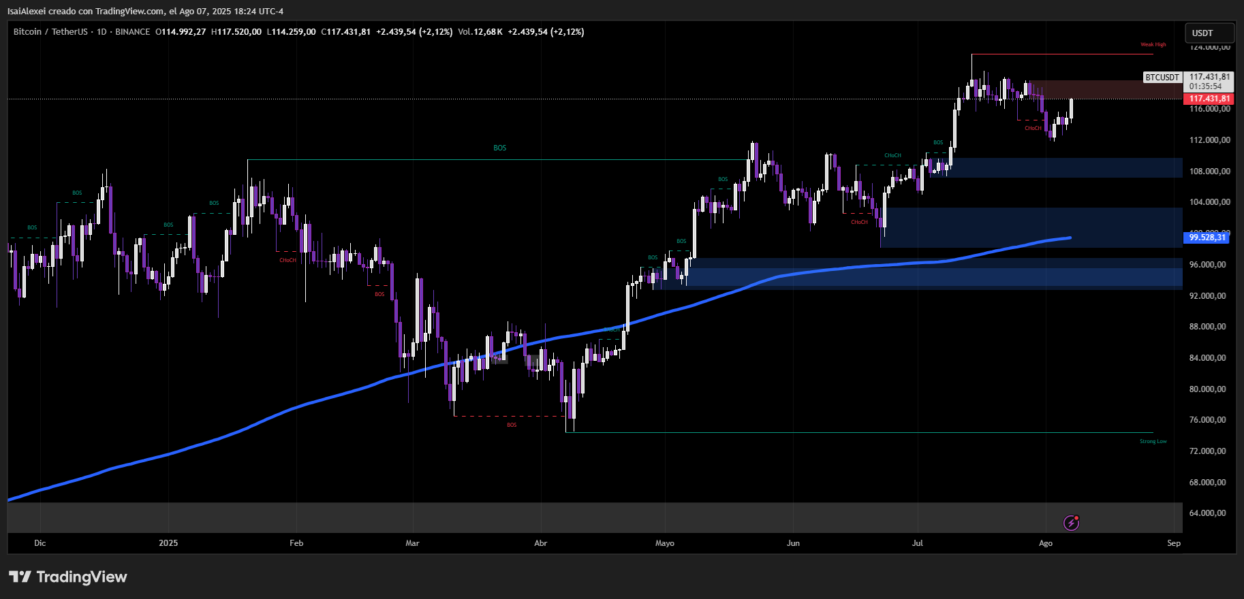Select the 2025 marker on time axis

[x=168, y=543]
